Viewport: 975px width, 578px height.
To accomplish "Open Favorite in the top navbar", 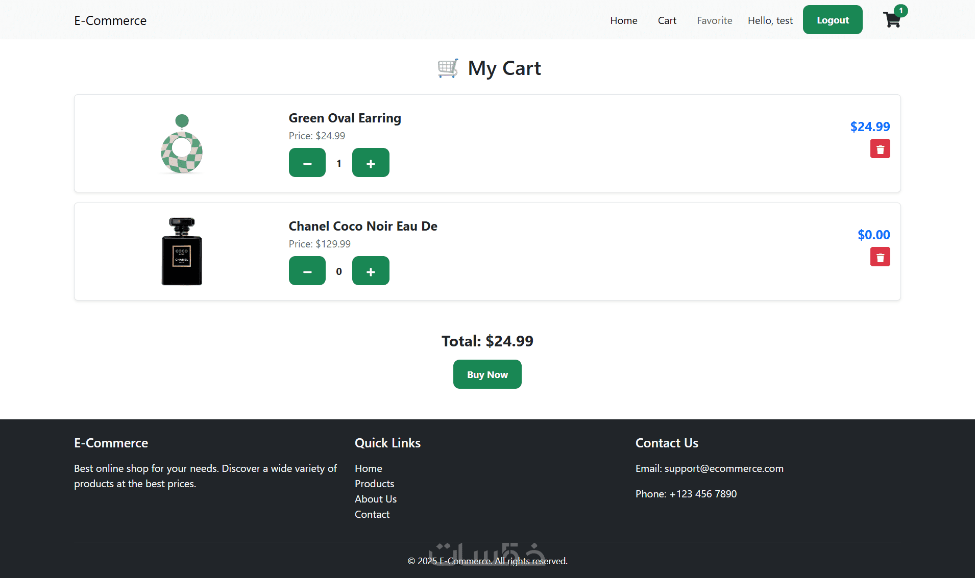I will [x=715, y=20].
